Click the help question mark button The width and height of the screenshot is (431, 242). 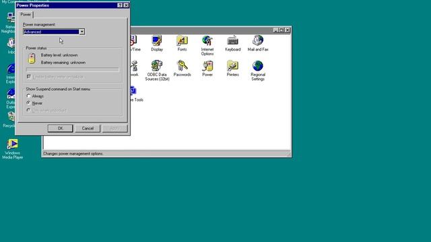pos(120,5)
